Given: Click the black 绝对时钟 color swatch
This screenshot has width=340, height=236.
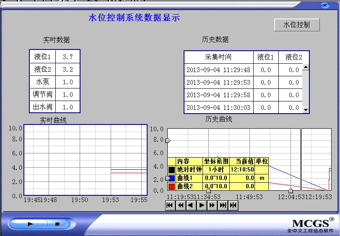Looking at the screenshot, I should click(172, 170).
